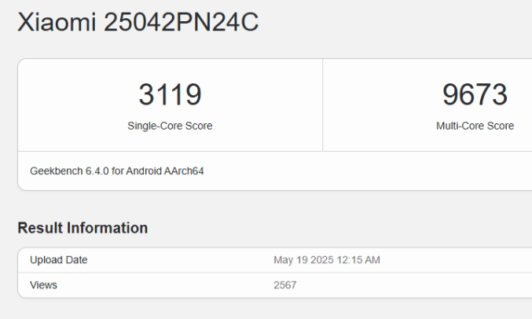Viewport: 532px width, 319px height.
Task: Click the AArch64 architecture text
Action: 184,171
